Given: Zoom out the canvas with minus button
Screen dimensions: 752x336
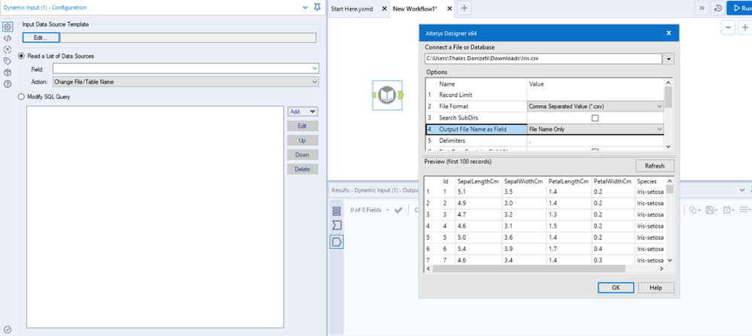Looking at the screenshot, I should [728, 28].
